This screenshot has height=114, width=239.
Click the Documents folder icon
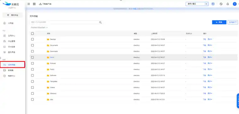pos(48,45)
